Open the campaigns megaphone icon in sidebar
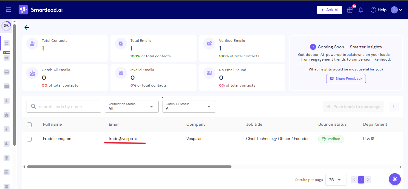 [x=7, y=58]
